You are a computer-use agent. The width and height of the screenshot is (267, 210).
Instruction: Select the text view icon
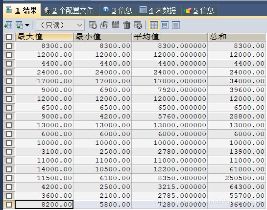(x=176, y=25)
